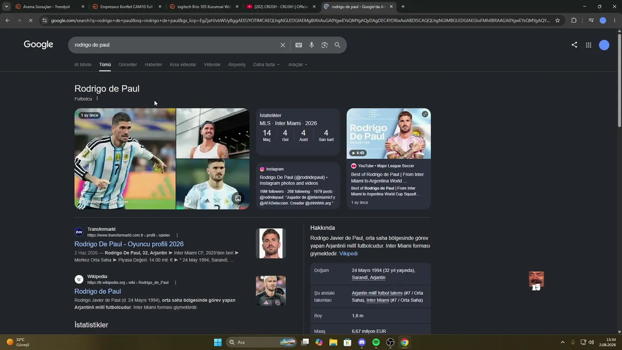Image resolution: width=622 pixels, height=350 pixels.
Task: Share this Google results page
Action: point(574,45)
